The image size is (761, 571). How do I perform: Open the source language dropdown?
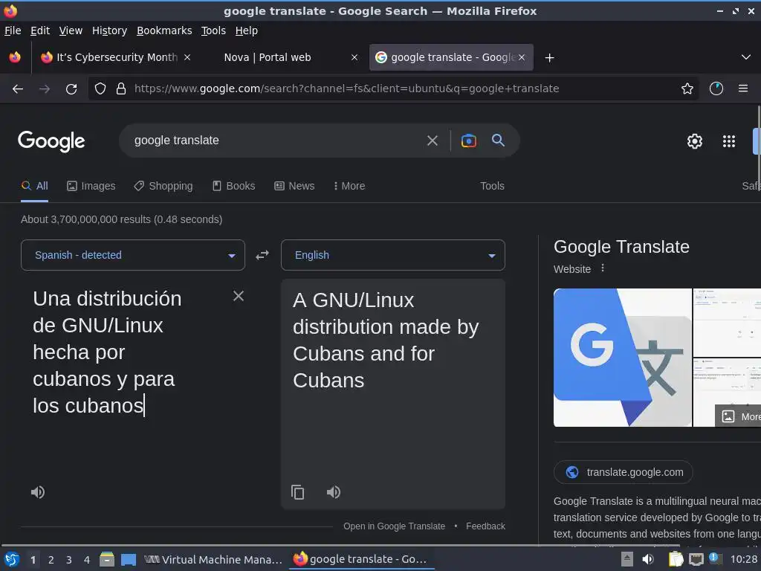point(133,255)
